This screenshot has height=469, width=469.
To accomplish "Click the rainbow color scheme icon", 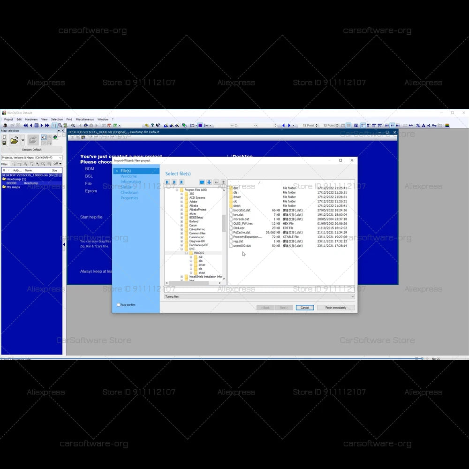I will [447, 126].
